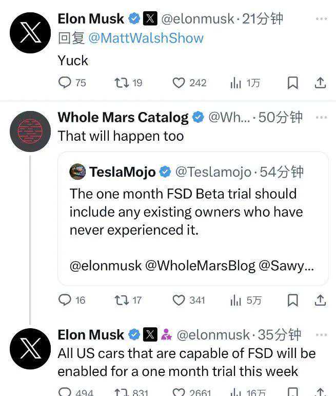Share the Whole Mars Catalog tweet

(320, 300)
